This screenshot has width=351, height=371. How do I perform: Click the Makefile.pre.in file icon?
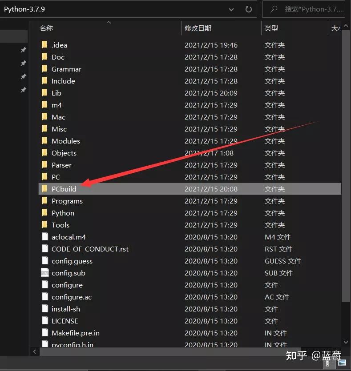(45, 333)
